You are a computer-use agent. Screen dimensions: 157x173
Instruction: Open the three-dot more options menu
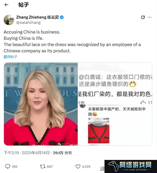click(150, 17)
